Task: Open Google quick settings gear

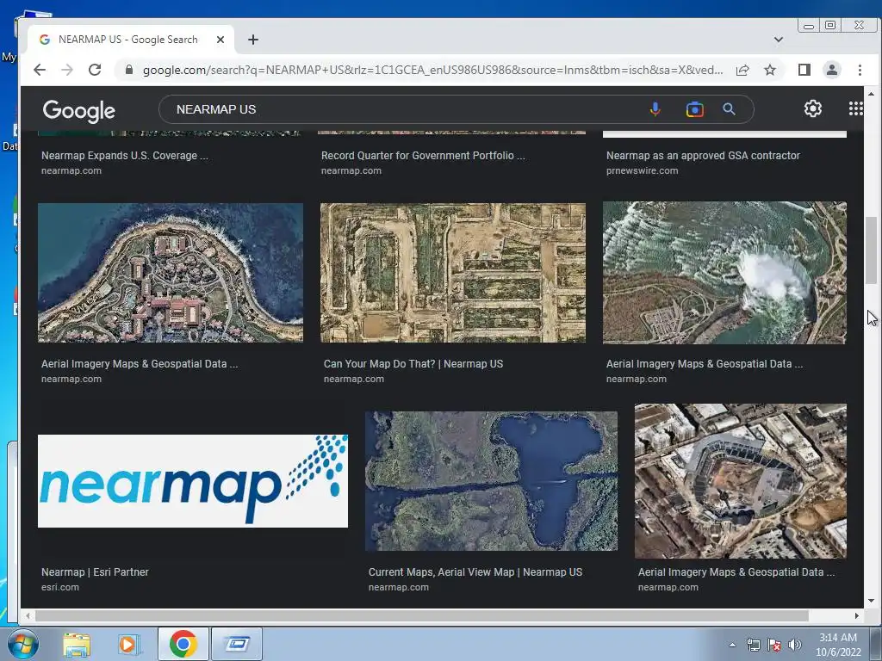Action: coord(813,108)
